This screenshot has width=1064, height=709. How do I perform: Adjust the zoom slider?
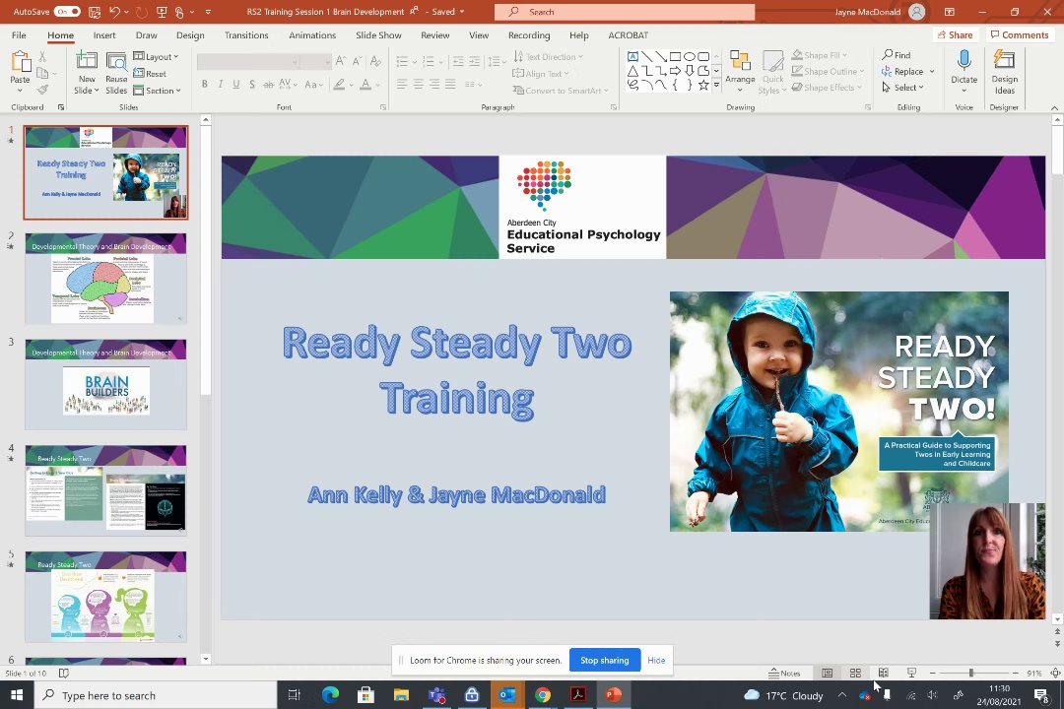[971, 673]
